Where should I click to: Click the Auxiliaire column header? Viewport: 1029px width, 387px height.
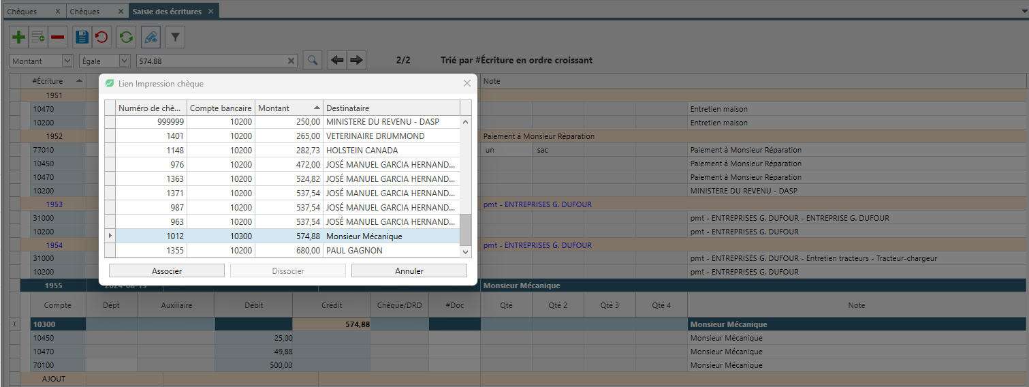[x=176, y=305]
